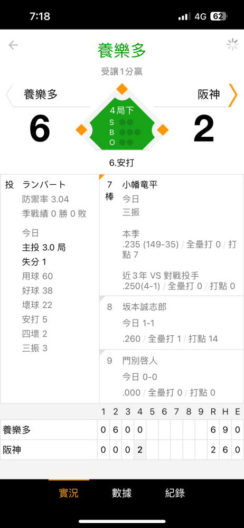Open the 紀錄 tab
The height and width of the screenshot is (528, 244).
tap(175, 493)
